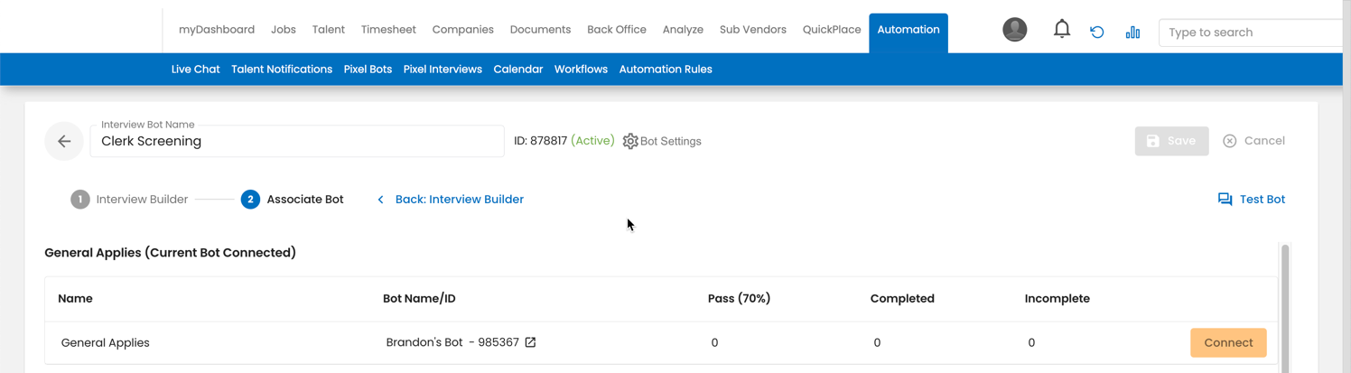Open the notifications bell
This screenshot has width=1351, height=373.
click(1061, 30)
